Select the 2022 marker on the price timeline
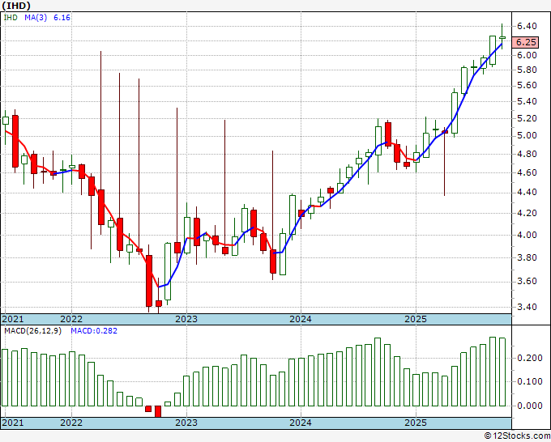This screenshot has width=551, height=442. tap(71, 319)
